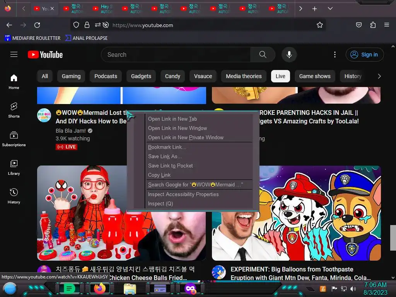Select the Media theories chip

pos(244,76)
